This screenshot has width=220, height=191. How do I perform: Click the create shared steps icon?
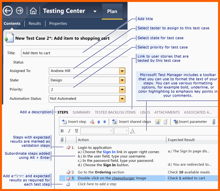pyautogui.click(x=158, y=122)
